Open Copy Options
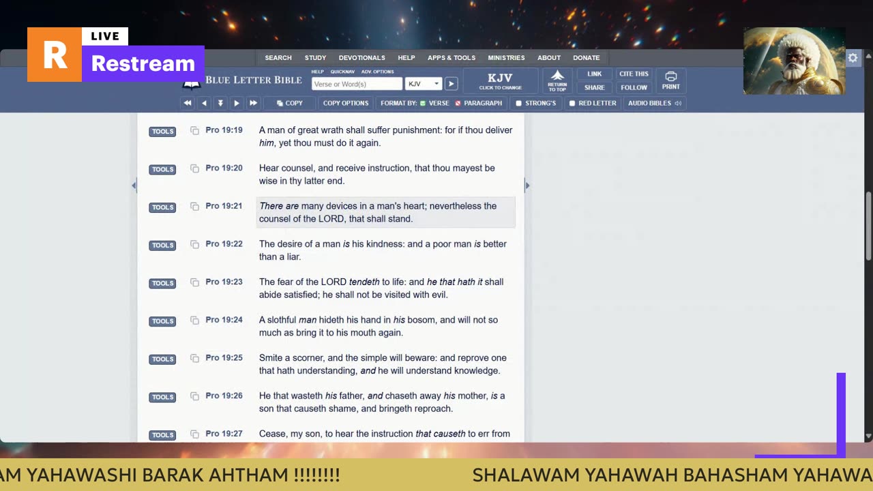The width and height of the screenshot is (873, 491). [x=346, y=103]
